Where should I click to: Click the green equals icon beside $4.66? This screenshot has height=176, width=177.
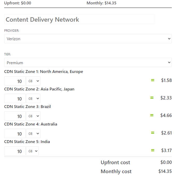point(152,115)
